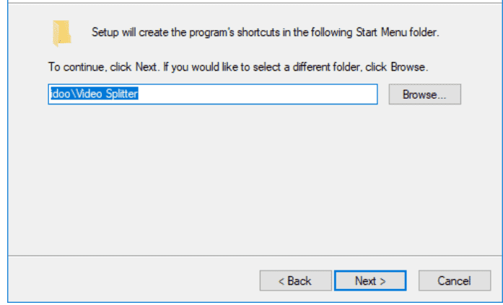Proceed by clicking Next >
Viewport: 503px width, 305px height.
point(370,280)
